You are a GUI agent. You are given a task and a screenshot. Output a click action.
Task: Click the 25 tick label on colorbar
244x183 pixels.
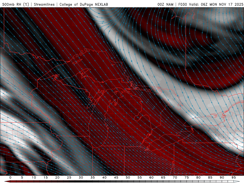click(x=69, y=178)
